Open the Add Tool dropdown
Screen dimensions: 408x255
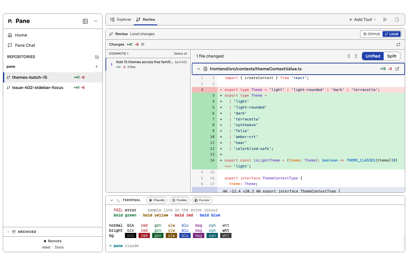363,20
